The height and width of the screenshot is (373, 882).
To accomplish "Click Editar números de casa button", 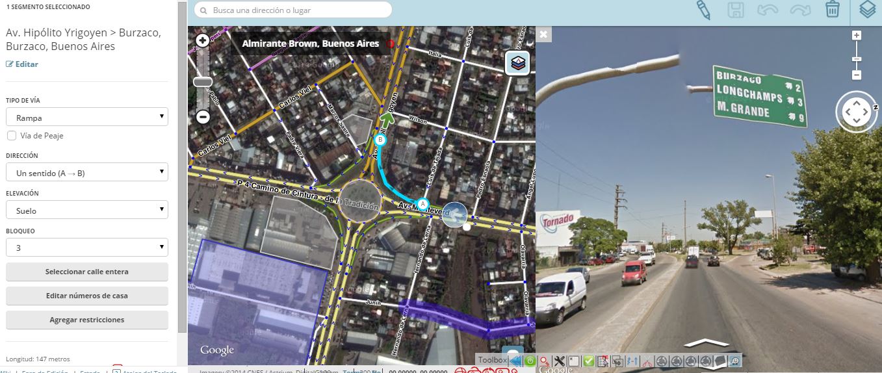I will pyautogui.click(x=87, y=296).
